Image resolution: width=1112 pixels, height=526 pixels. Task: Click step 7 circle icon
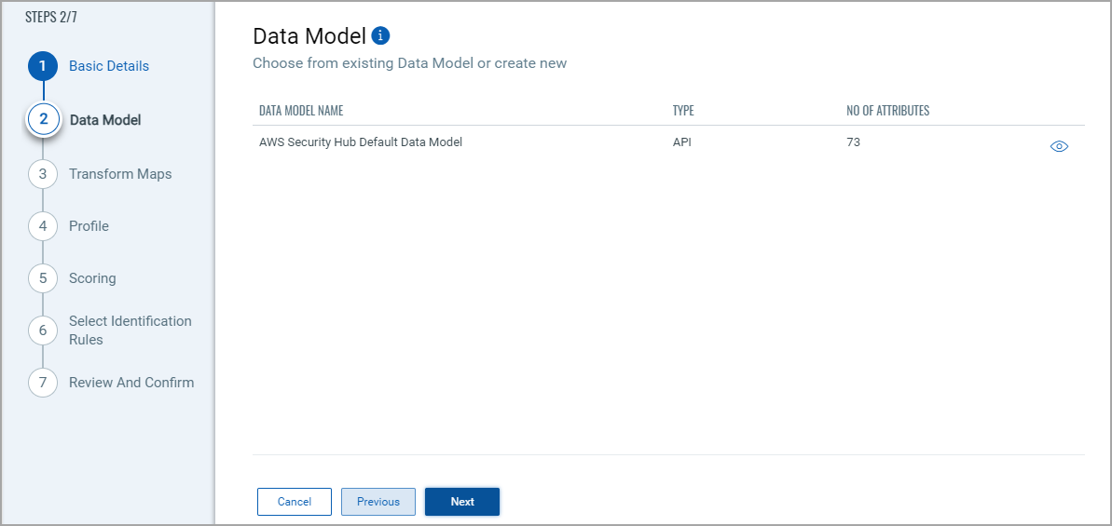(x=43, y=383)
